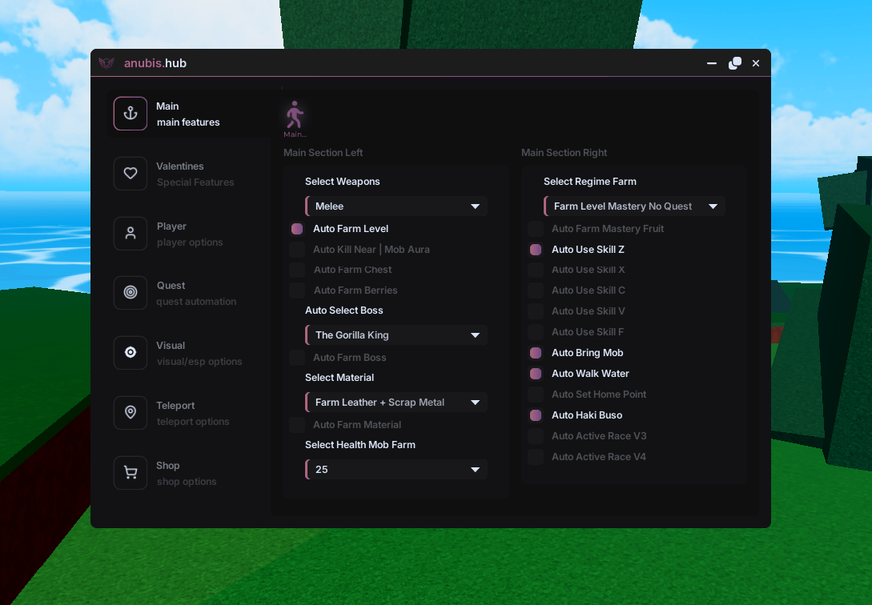Enable Auto Use Skill C
The image size is (872, 605).
536,290
